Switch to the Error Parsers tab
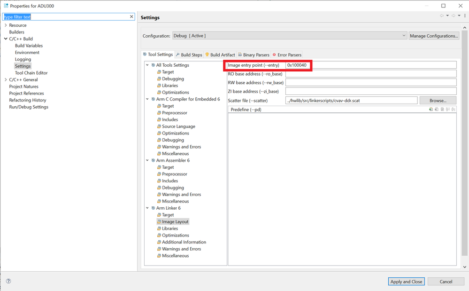Screen dimensions: 469x291 (287, 55)
